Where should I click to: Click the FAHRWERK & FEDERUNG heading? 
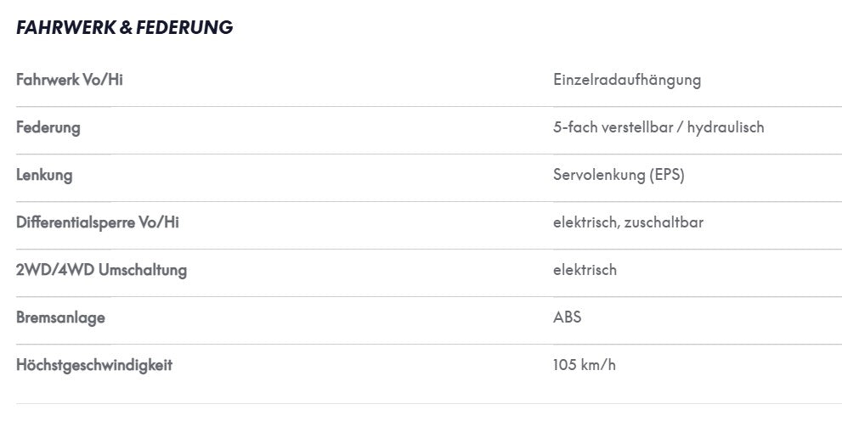(x=125, y=27)
